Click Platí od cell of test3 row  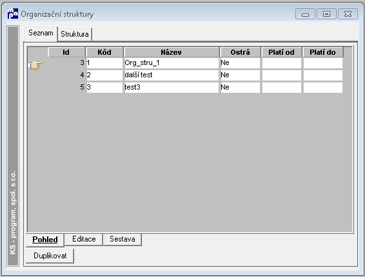[281, 88]
